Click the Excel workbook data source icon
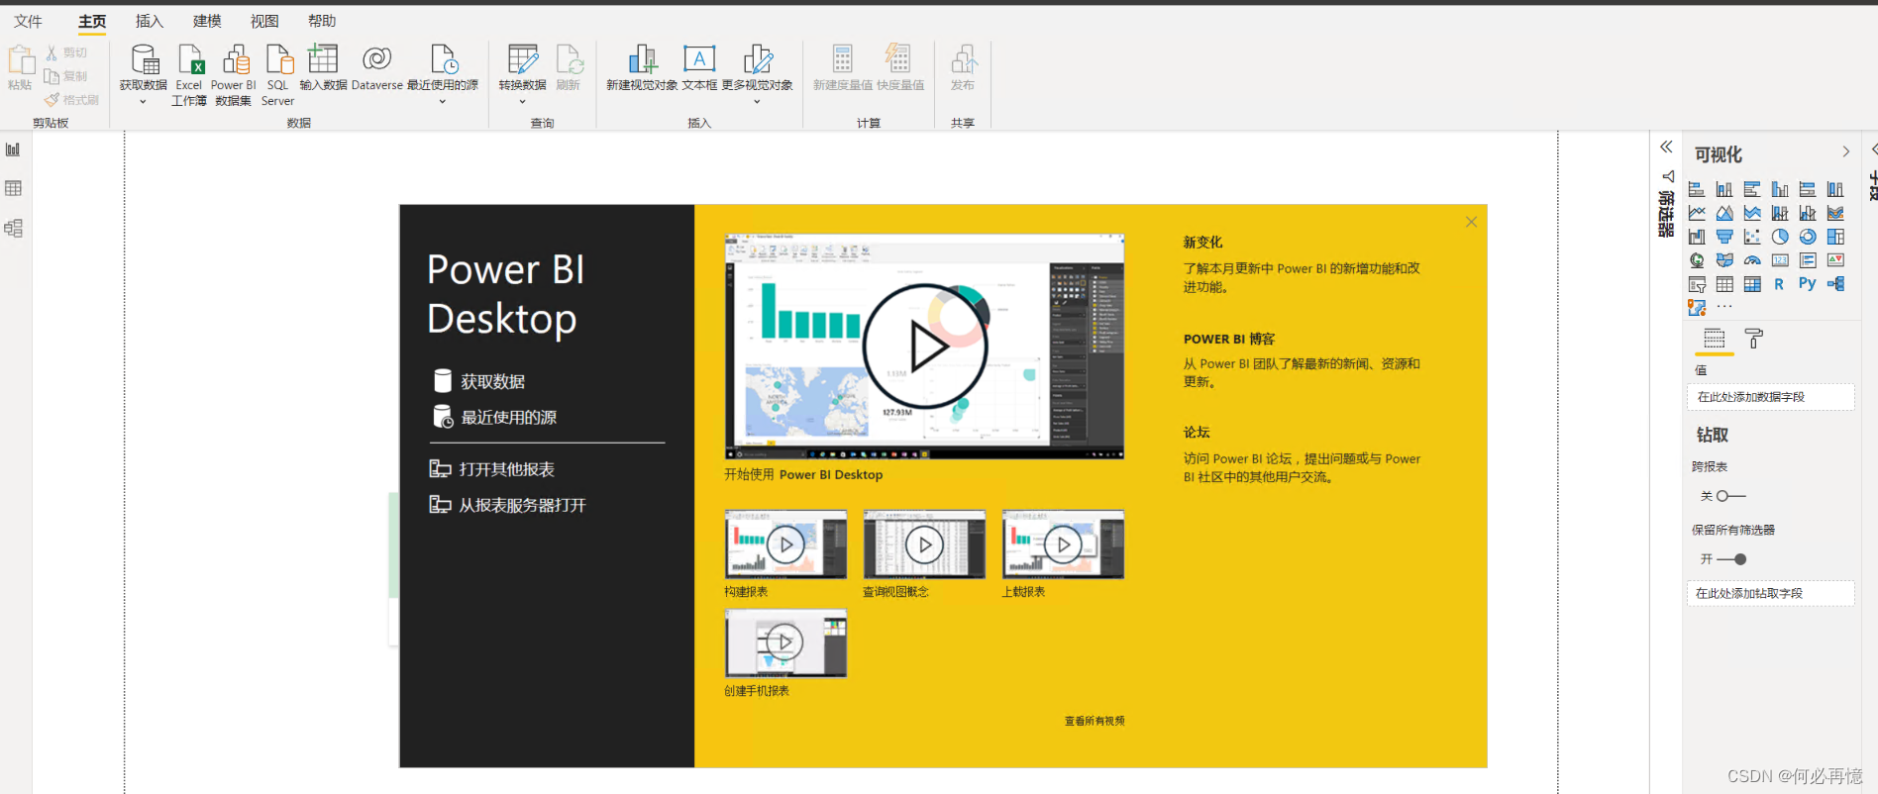The width and height of the screenshot is (1878, 794). point(190,59)
